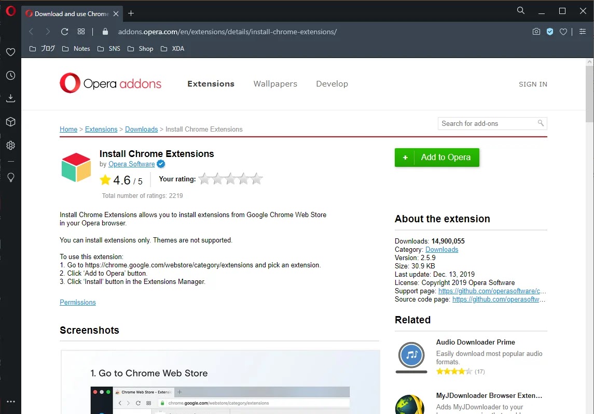The image size is (594, 414).
Task: Go back to previous page
Action: [x=32, y=32]
